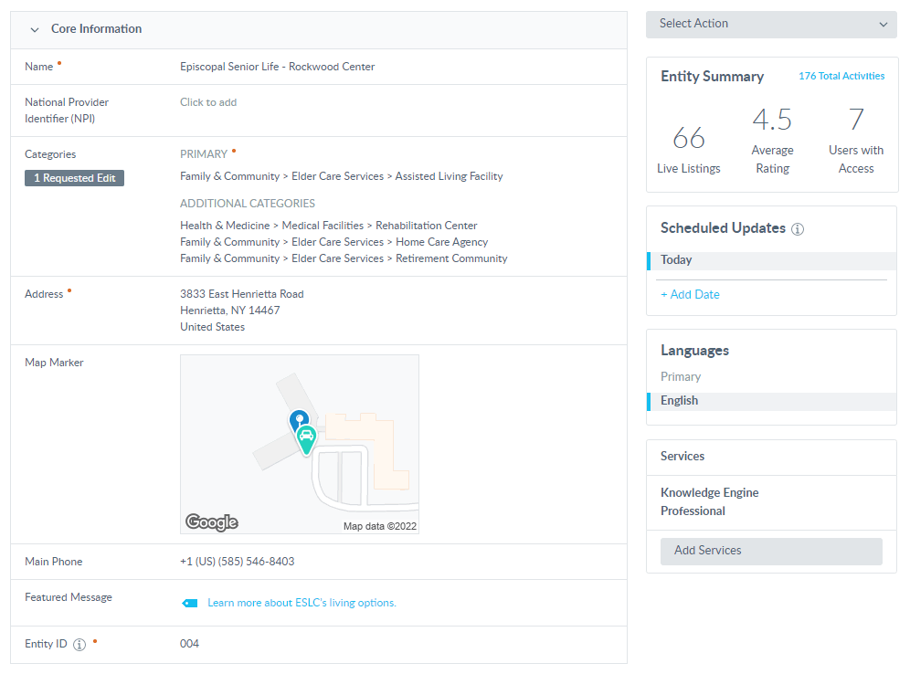Click the United States address line
The image size is (910, 674).
click(212, 327)
